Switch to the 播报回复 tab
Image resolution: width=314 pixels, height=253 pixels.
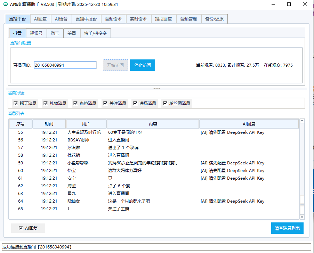point(163,19)
